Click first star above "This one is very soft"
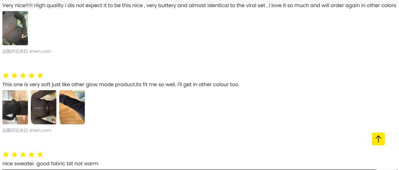The height and width of the screenshot is (170, 399). (x=6, y=75)
